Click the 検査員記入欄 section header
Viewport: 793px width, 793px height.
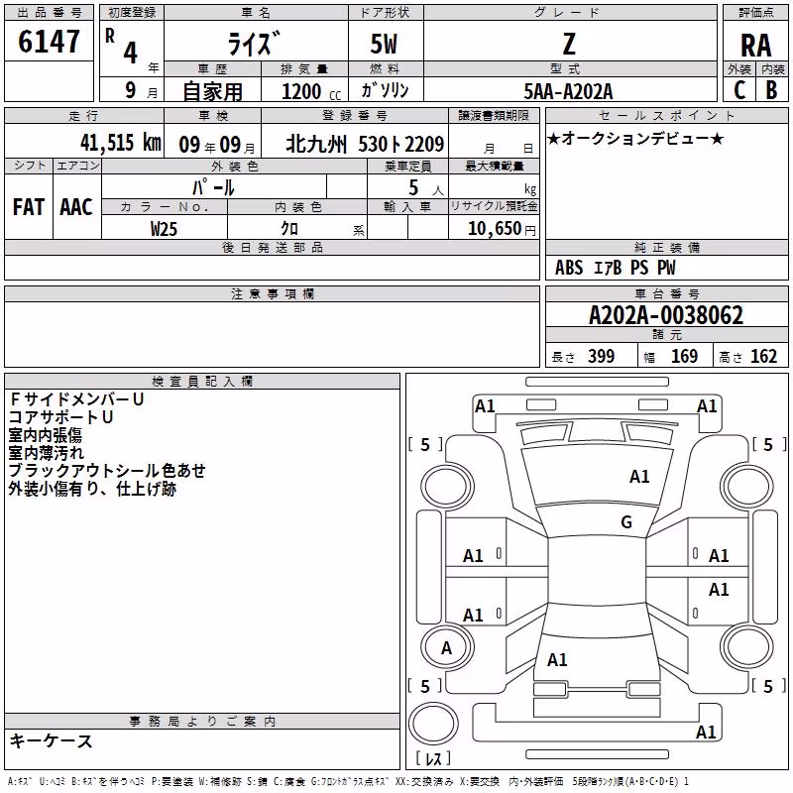coord(202,382)
